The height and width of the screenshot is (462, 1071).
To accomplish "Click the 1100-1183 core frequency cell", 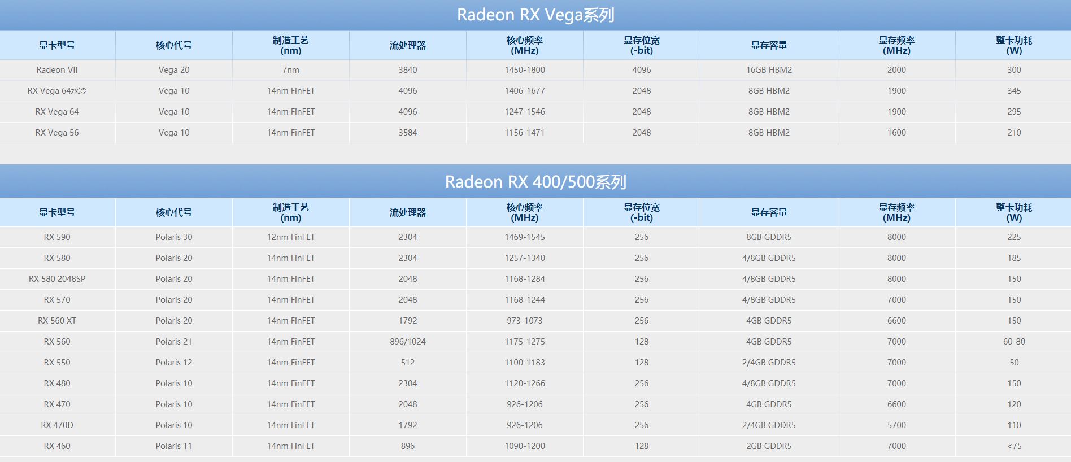I will pyautogui.click(x=525, y=363).
